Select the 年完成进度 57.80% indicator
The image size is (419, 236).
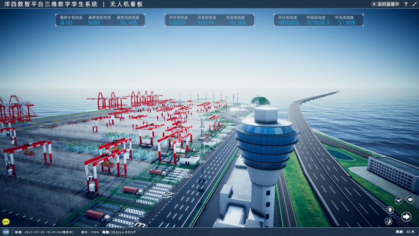(347, 22)
